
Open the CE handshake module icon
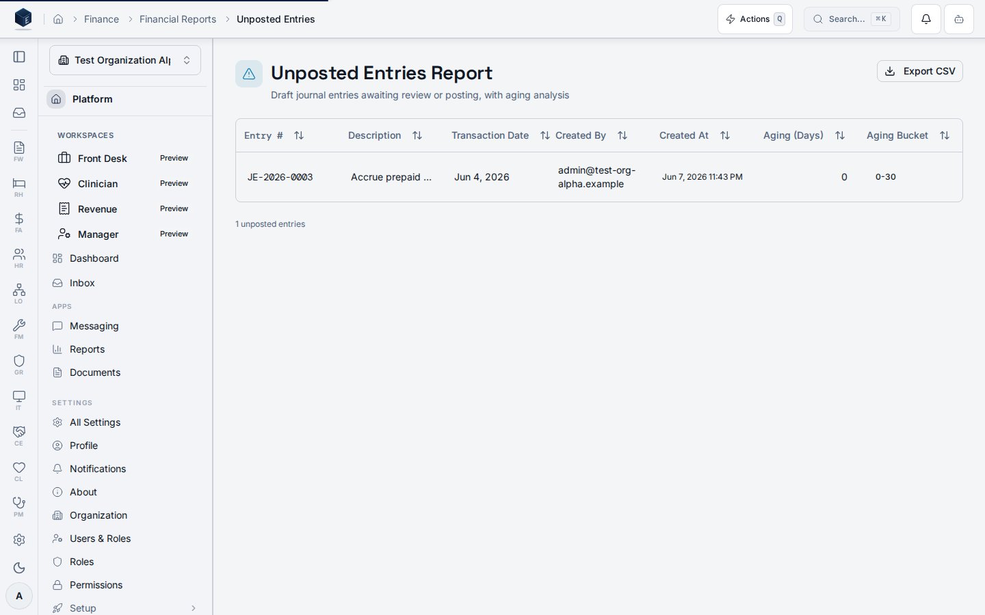19,435
